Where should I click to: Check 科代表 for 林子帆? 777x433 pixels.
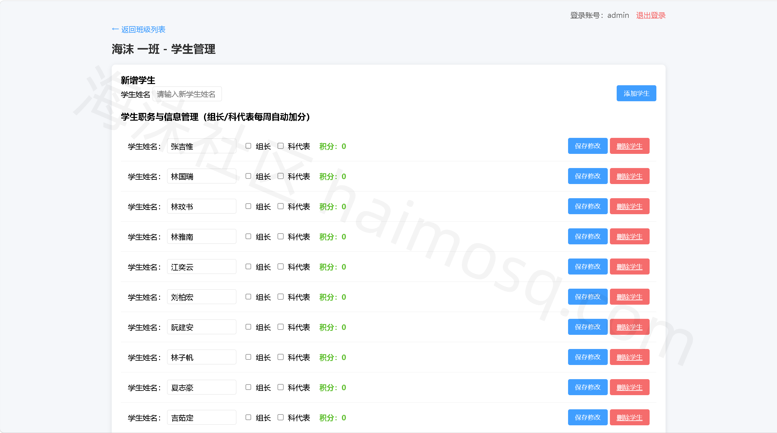(x=280, y=357)
